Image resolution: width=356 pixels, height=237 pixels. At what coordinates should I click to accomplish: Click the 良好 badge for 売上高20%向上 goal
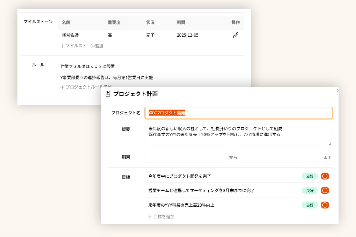pyautogui.click(x=310, y=205)
